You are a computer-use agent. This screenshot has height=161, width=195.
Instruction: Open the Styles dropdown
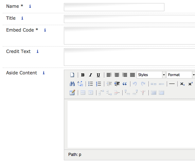click(x=151, y=75)
